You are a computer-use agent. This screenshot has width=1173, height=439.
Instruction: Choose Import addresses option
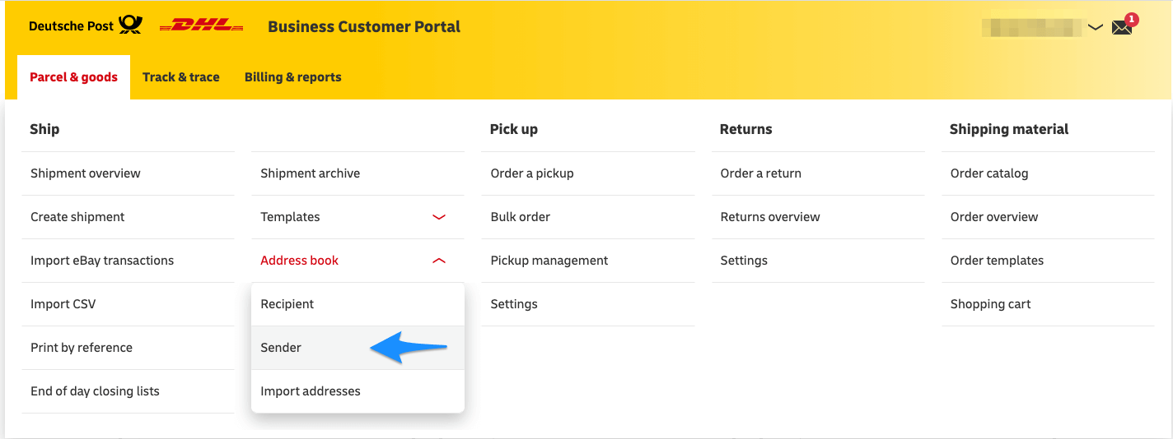[358, 391]
